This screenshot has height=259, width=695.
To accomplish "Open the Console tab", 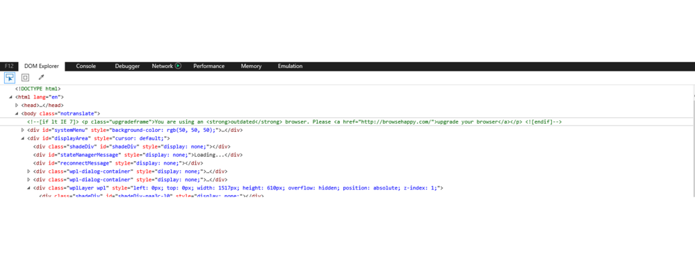I will 86,66.
